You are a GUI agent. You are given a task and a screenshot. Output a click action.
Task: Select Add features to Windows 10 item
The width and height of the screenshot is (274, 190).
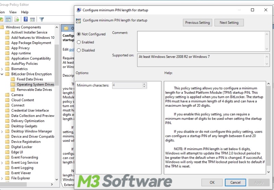pyautogui.click(x=33, y=38)
